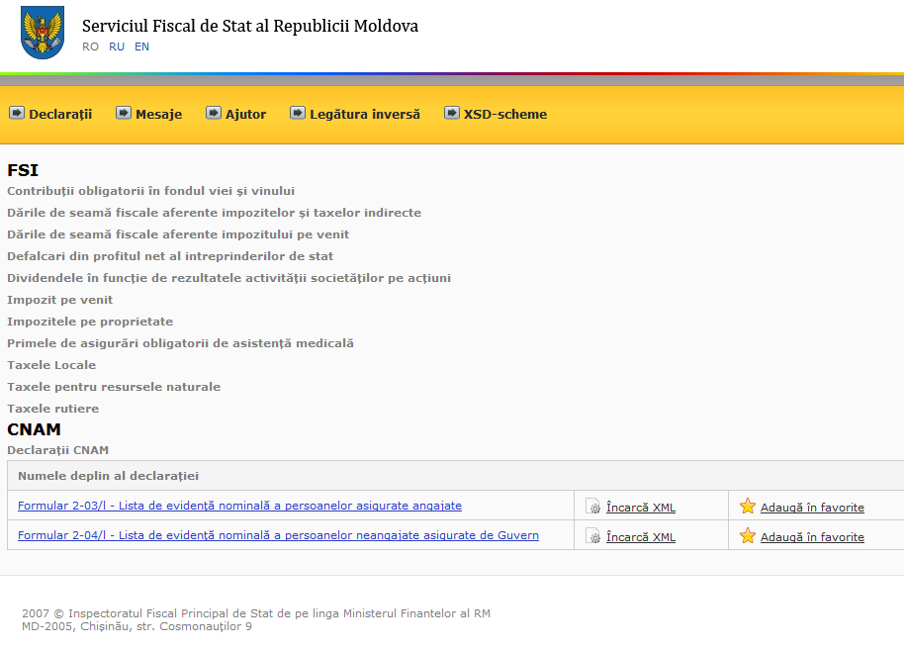904x651 pixels.
Task: Switch language to RU
Action: (117, 46)
